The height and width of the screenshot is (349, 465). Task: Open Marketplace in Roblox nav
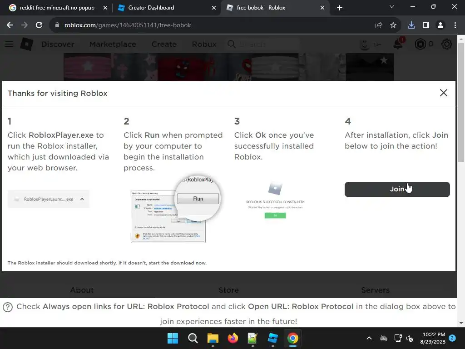[x=113, y=44]
